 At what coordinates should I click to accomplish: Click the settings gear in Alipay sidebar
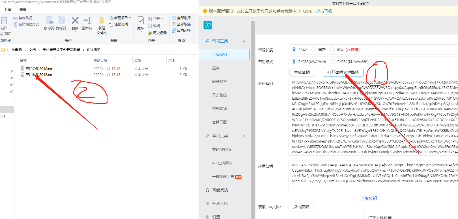click(x=207, y=217)
